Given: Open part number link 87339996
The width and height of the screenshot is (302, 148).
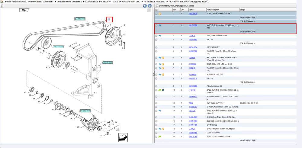Looking at the screenshot, I should click(193, 86).
